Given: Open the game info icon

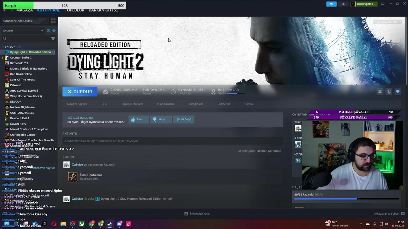Looking at the screenshot, I should (x=389, y=92).
